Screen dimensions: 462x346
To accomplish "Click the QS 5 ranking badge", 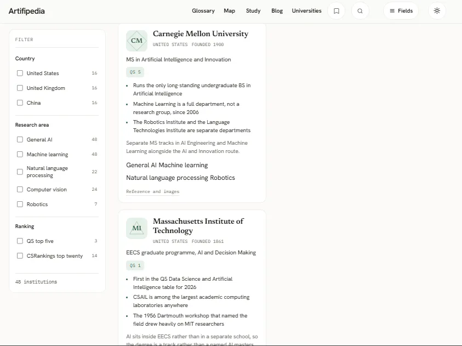I will (x=135, y=72).
